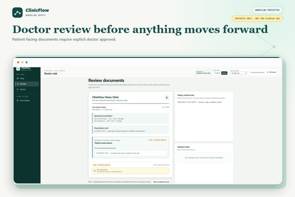Screen dimensions: 295x197
Task: Click the Draft awaiting approval badge above Test Prototype banner
Action: tap(102, 165)
